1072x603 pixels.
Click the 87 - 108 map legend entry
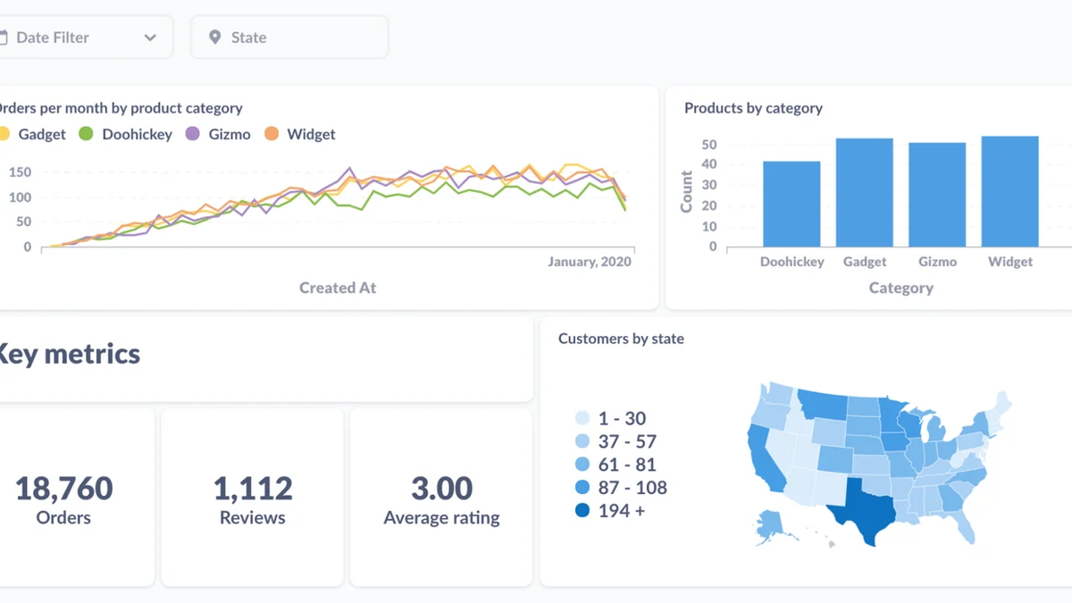tap(621, 488)
